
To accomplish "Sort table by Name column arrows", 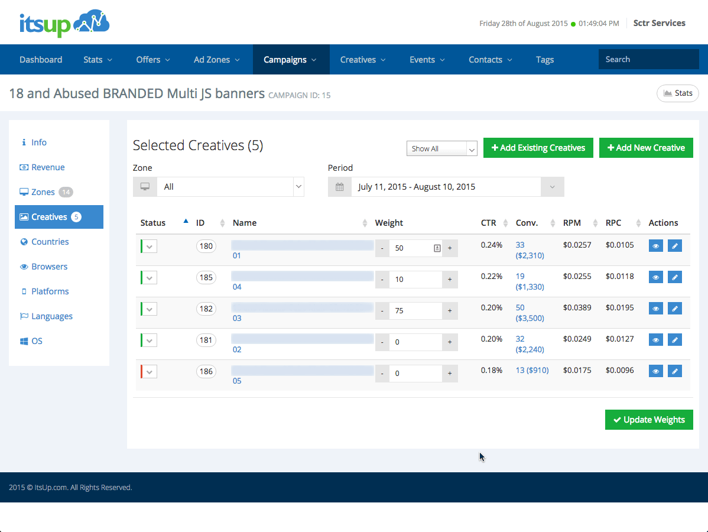I will pyautogui.click(x=365, y=223).
